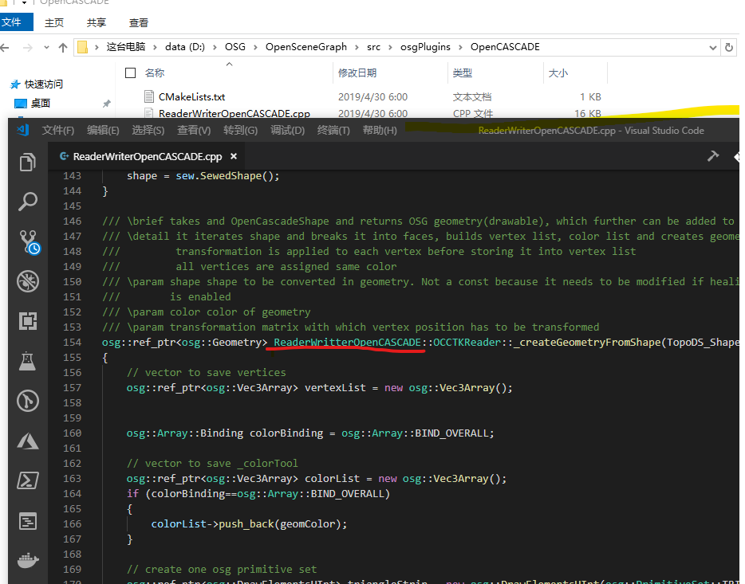This screenshot has height=584, width=745.
Task: Open the 帮助(H) menu
Action: coord(380,130)
